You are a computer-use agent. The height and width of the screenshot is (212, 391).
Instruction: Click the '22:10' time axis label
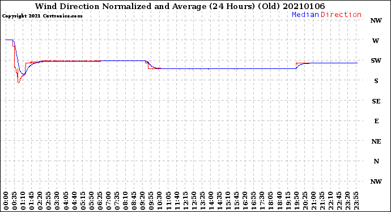tap(330, 201)
